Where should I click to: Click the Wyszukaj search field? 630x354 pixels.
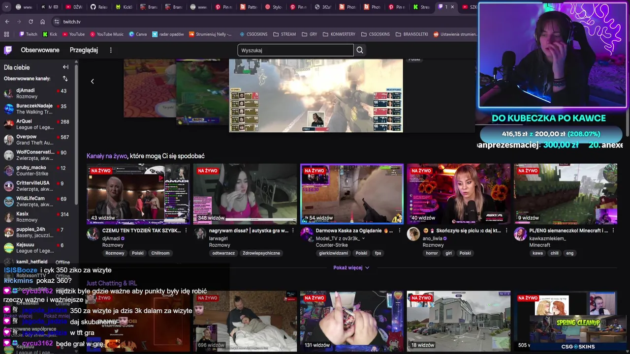tap(295, 50)
